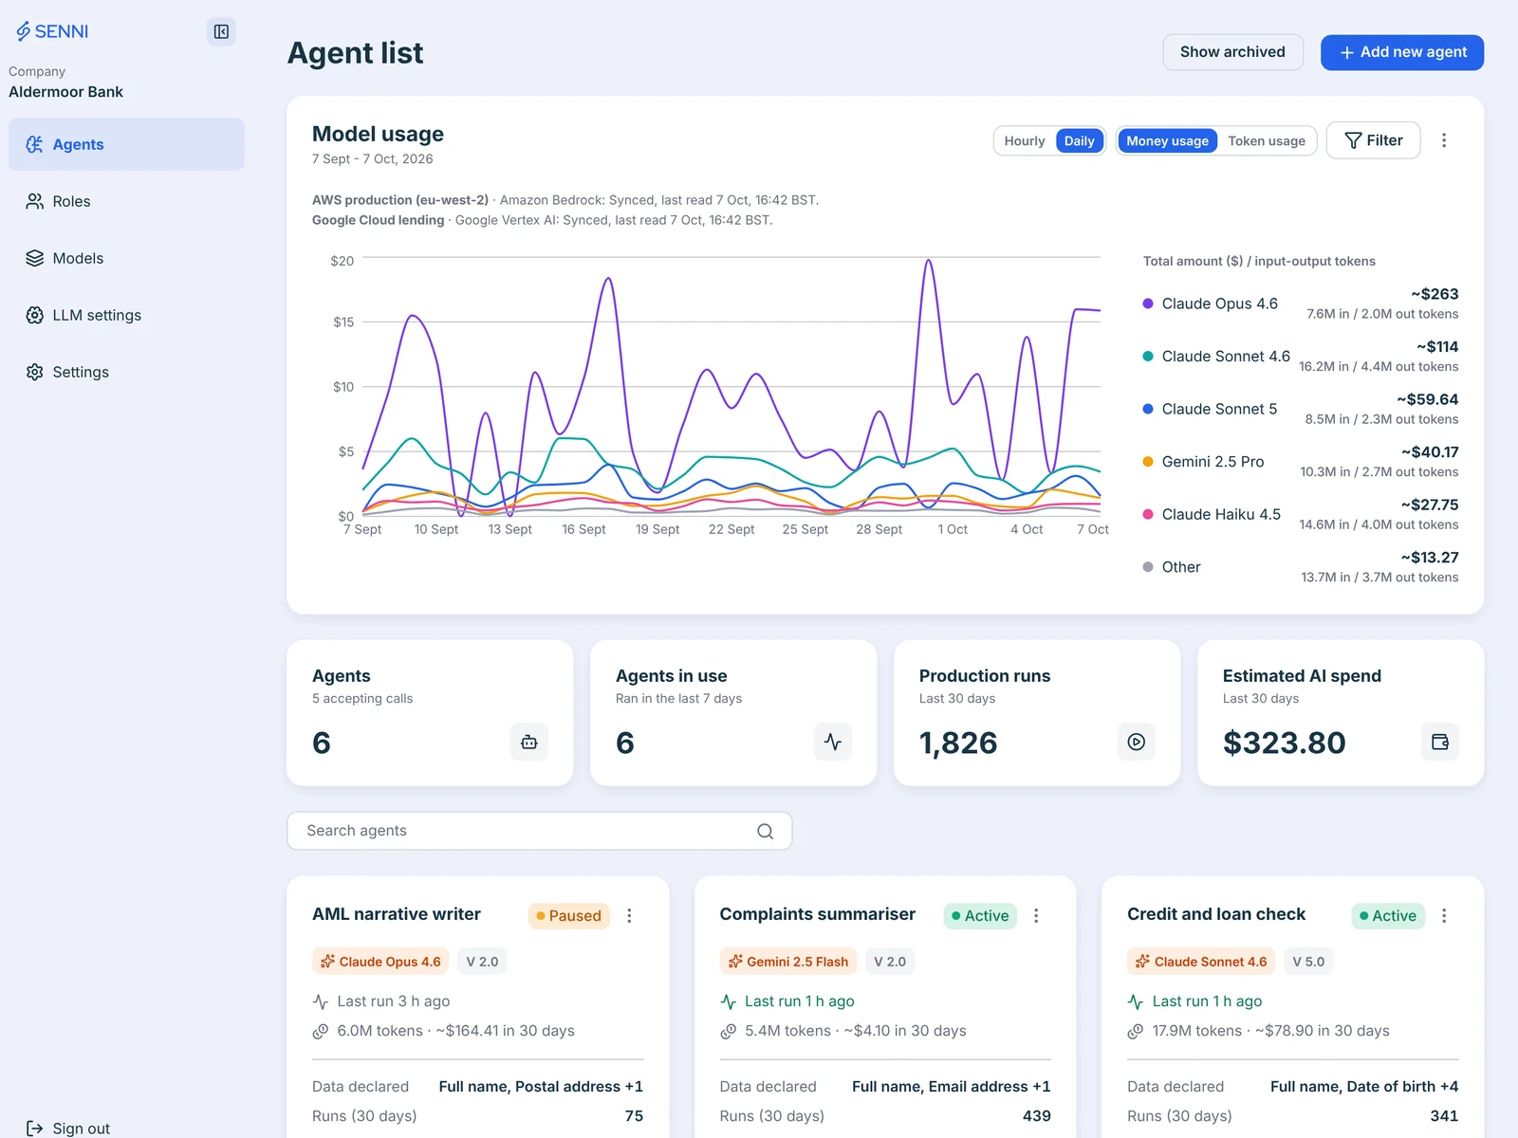This screenshot has width=1518, height=1138.
Task: Click the Paused status badge
Action: click(568, 915)
